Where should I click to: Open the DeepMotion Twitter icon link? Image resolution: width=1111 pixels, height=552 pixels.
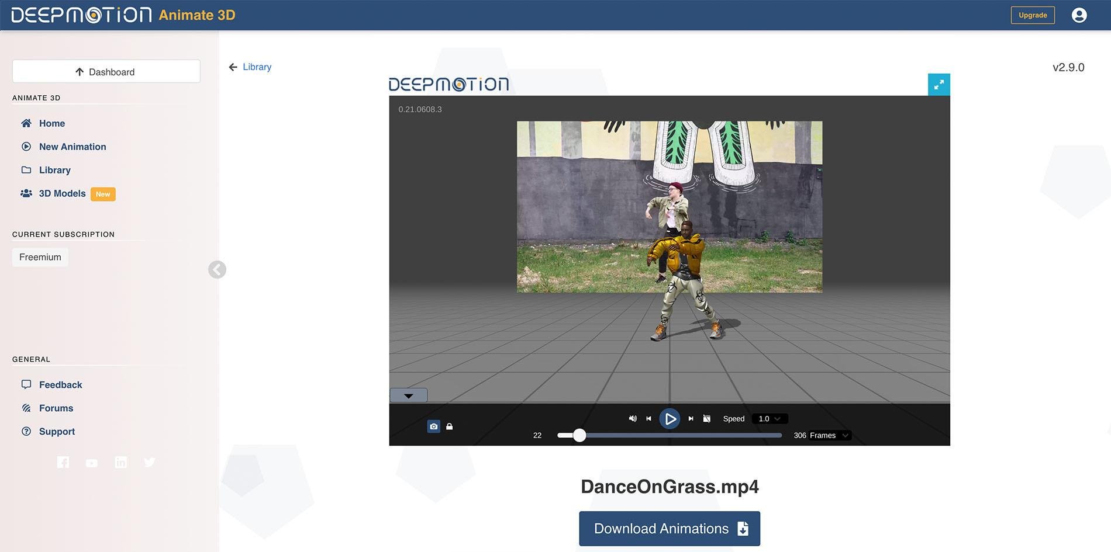pos(150,462)
